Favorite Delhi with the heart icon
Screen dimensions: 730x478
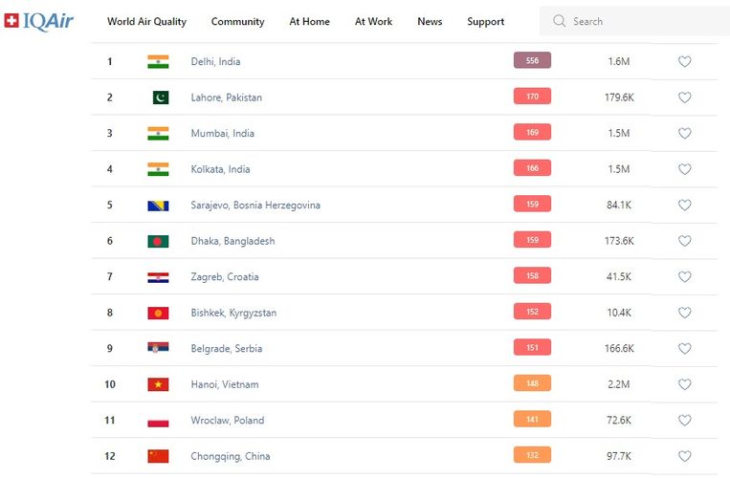click(684, 62)
